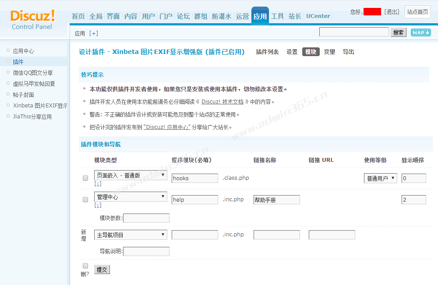The width and height of the screenshot is (438, 285).
Task: Open 微信QQ图文分享 in the sidebar
Action: pyautogui.click(x=33, y=73)
